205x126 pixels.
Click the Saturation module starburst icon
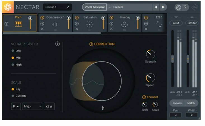pyautogui.click(x=90, y=24)
